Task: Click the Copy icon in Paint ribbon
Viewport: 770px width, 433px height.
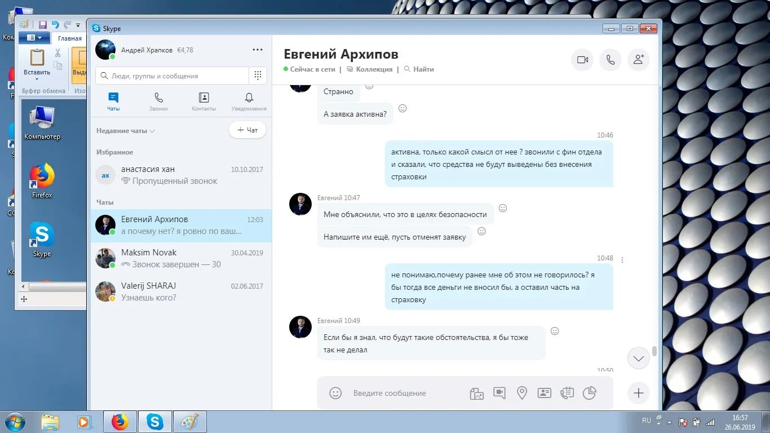Action: tap(57, 65)
